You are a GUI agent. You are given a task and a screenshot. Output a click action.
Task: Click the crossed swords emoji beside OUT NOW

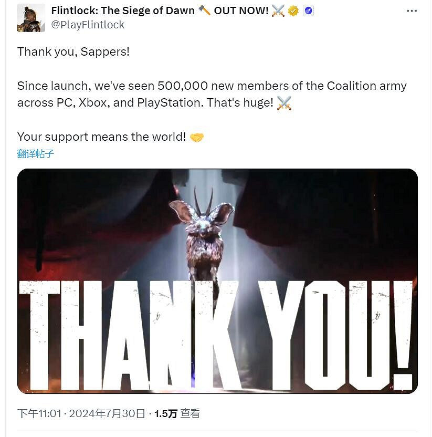(x=278, y=11)
